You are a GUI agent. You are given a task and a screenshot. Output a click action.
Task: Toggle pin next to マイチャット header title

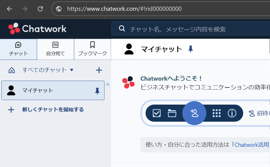click(190, 49)
